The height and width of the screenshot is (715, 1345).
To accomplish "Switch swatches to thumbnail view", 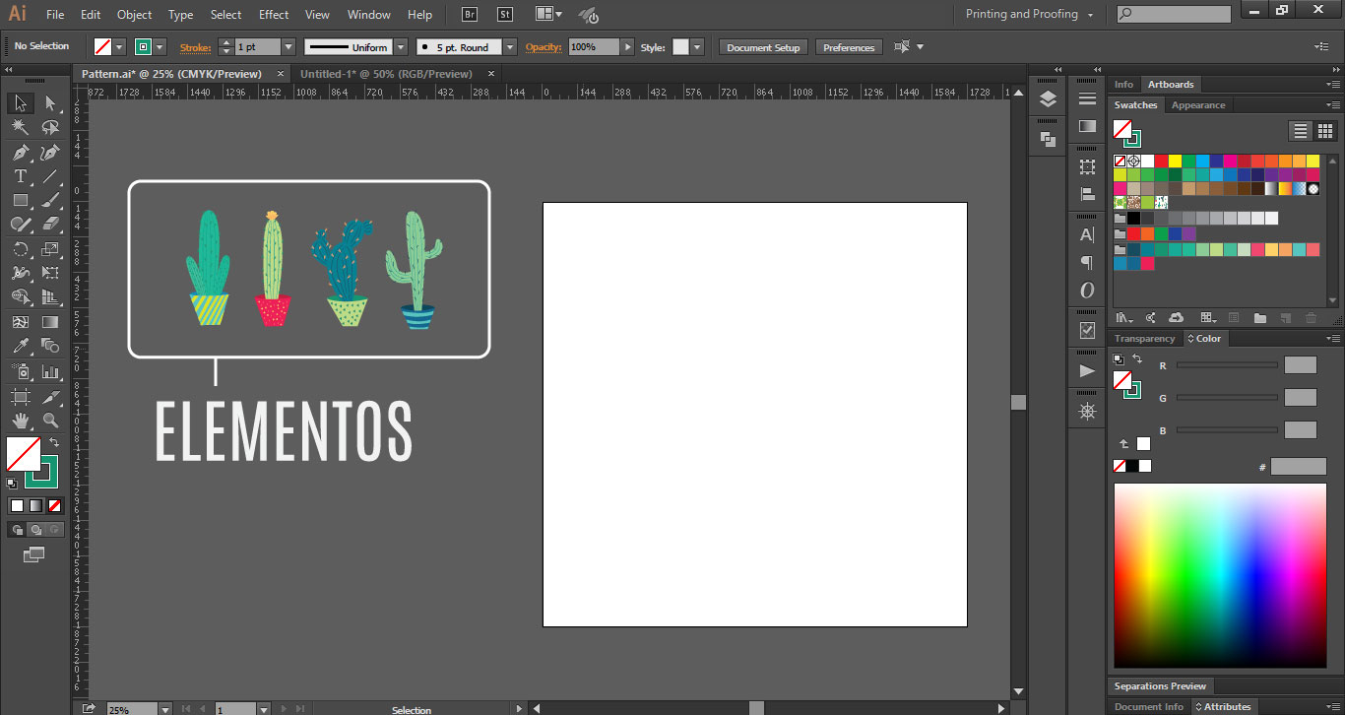I will click(1324, 131).
